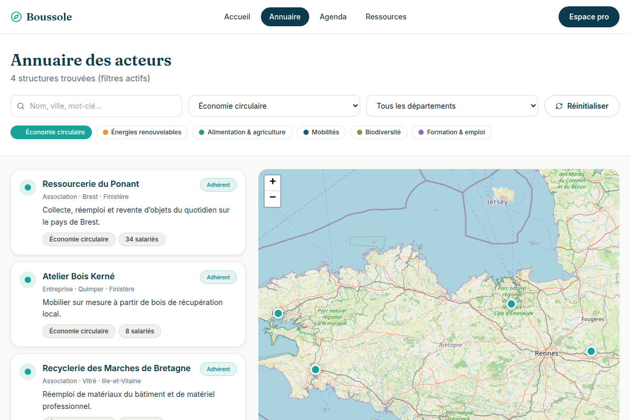Click the Rennes label on the map
Viewport: 630px width, 420px height.
pos(547,353)
